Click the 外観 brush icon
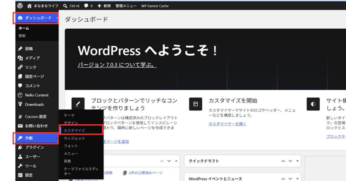Screen dimensions: 346x181 [20, 138]
